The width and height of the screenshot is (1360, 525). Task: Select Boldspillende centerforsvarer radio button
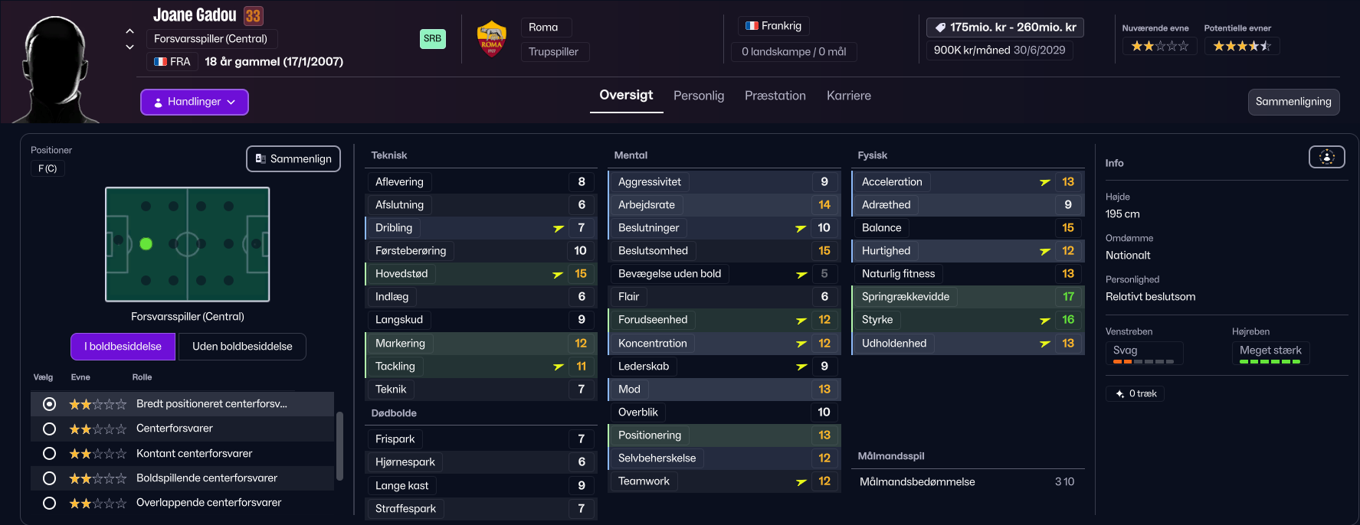(49, 478)
